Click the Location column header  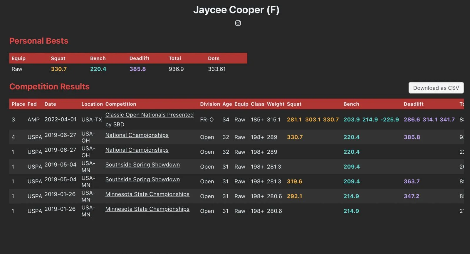tap(92, 104)
